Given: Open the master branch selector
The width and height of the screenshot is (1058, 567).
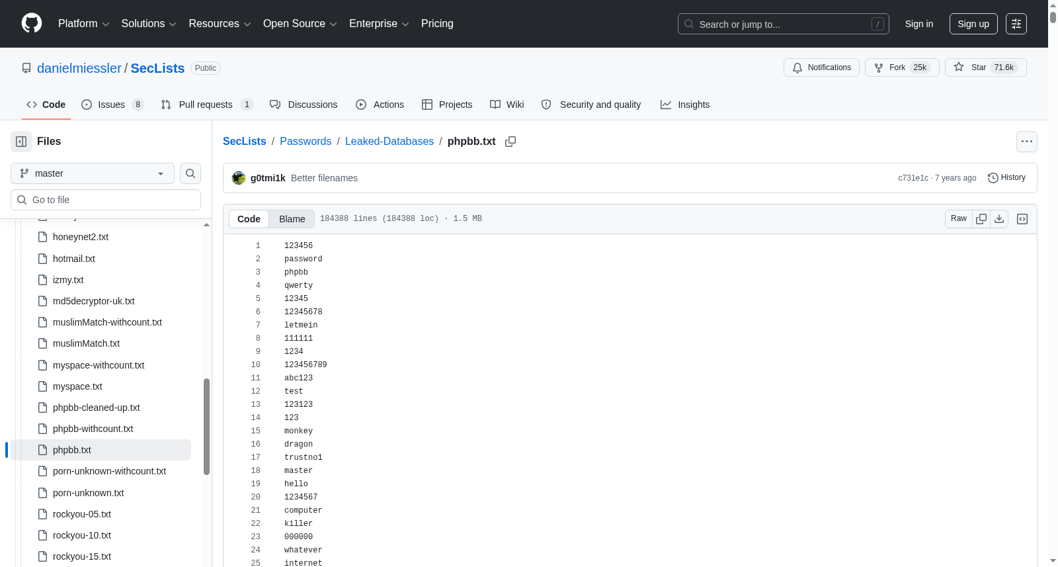Looking at the screenshot, I should tap(93, 173).
